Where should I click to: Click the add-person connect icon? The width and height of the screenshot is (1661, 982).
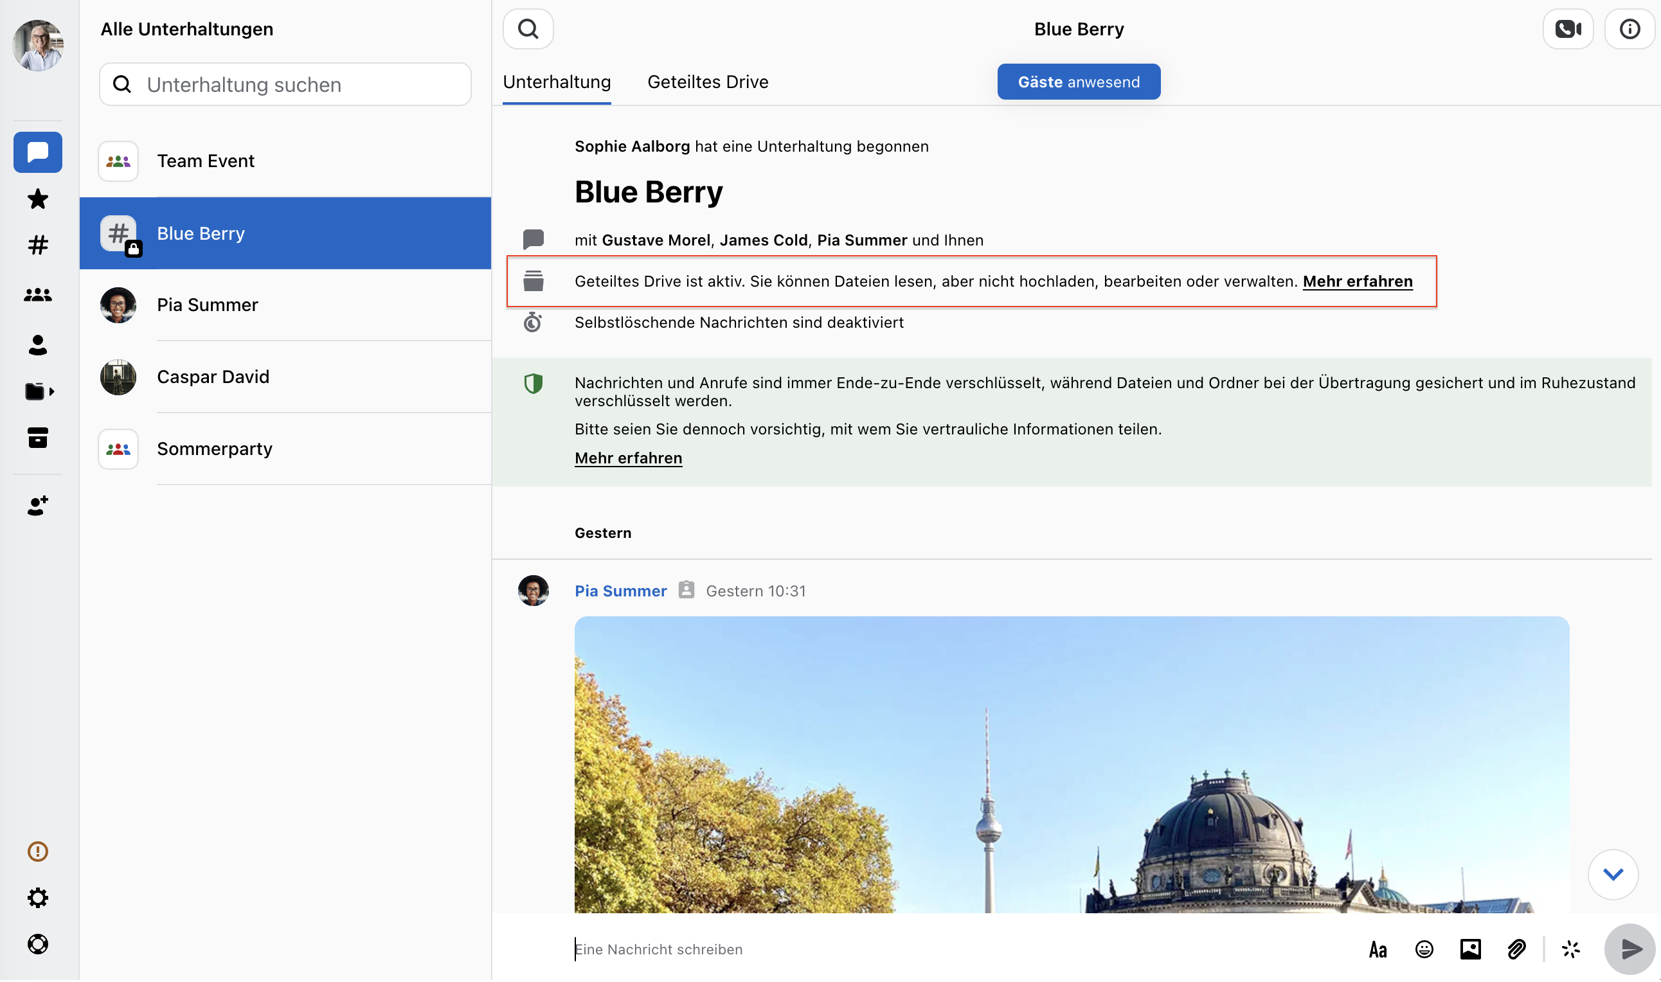click(38, 506)
